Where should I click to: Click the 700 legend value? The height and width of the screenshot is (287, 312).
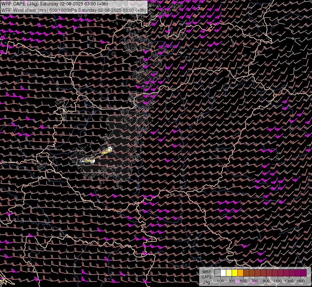[x=255, y=281]
